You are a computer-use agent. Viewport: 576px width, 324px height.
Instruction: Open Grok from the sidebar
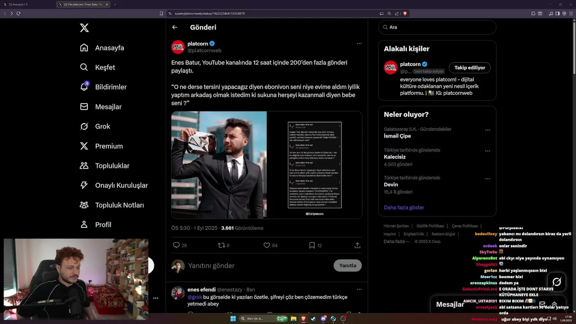[95, 126]
